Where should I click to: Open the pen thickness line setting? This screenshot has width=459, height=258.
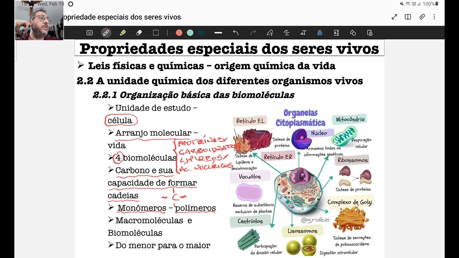coord(218,33)
